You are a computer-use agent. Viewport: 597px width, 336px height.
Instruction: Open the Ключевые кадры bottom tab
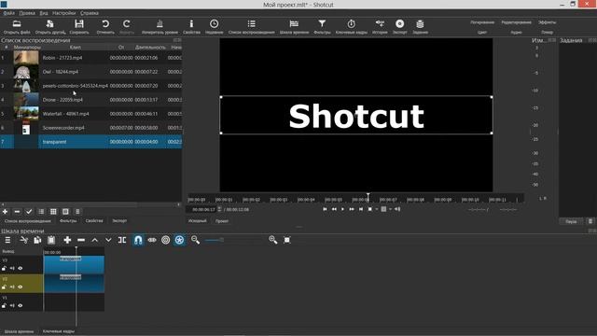coord(59,331)
